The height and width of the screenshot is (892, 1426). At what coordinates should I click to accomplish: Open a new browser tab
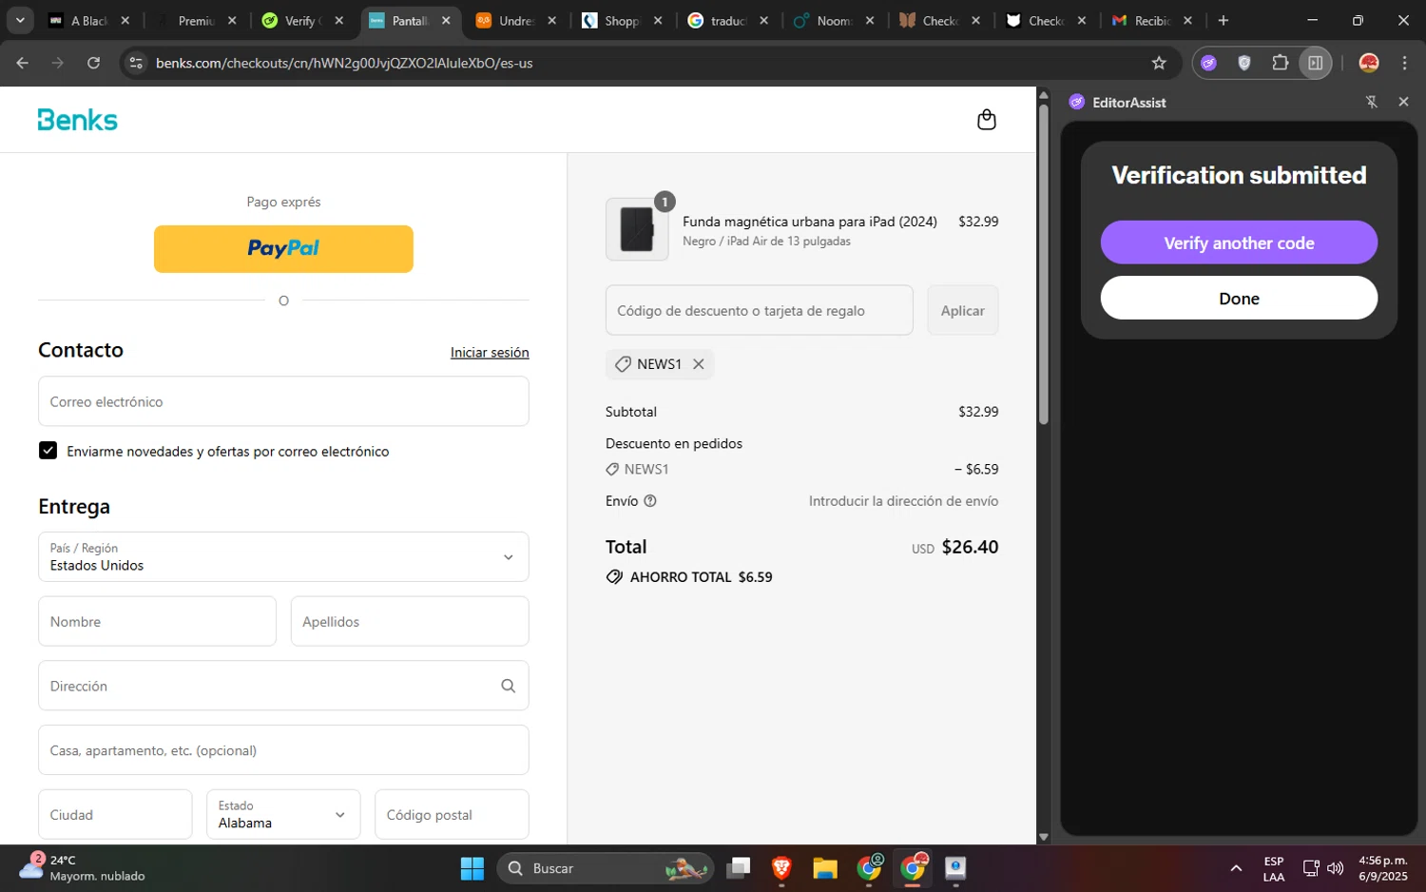[x=1224, y=20]
